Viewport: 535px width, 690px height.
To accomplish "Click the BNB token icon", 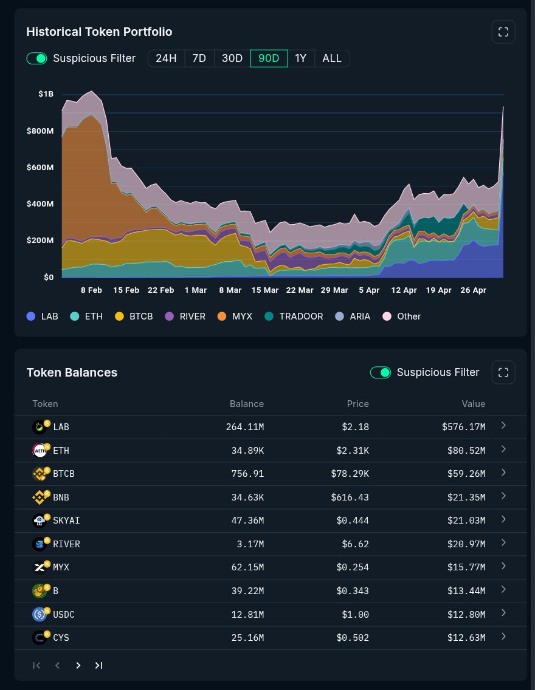I will click(x=40, y=497).
